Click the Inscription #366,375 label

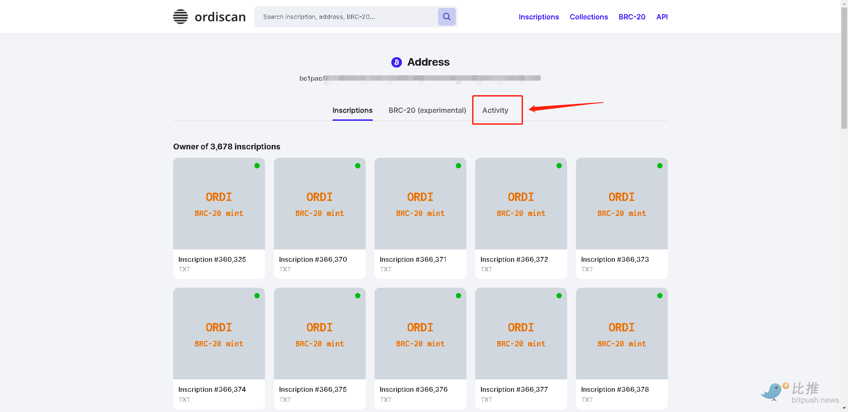coord(313,390)
